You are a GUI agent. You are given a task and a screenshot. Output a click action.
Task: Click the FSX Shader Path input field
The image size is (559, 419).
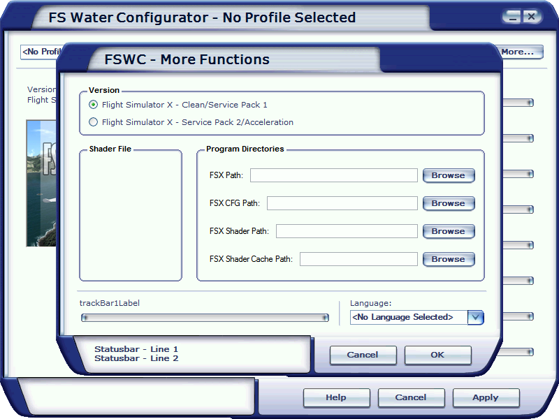tap(347, 231)
